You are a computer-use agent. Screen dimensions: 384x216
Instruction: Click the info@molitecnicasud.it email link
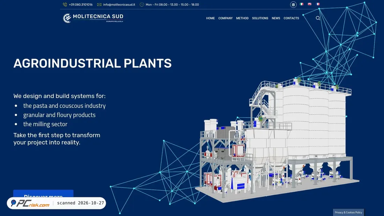coord(119,5)
